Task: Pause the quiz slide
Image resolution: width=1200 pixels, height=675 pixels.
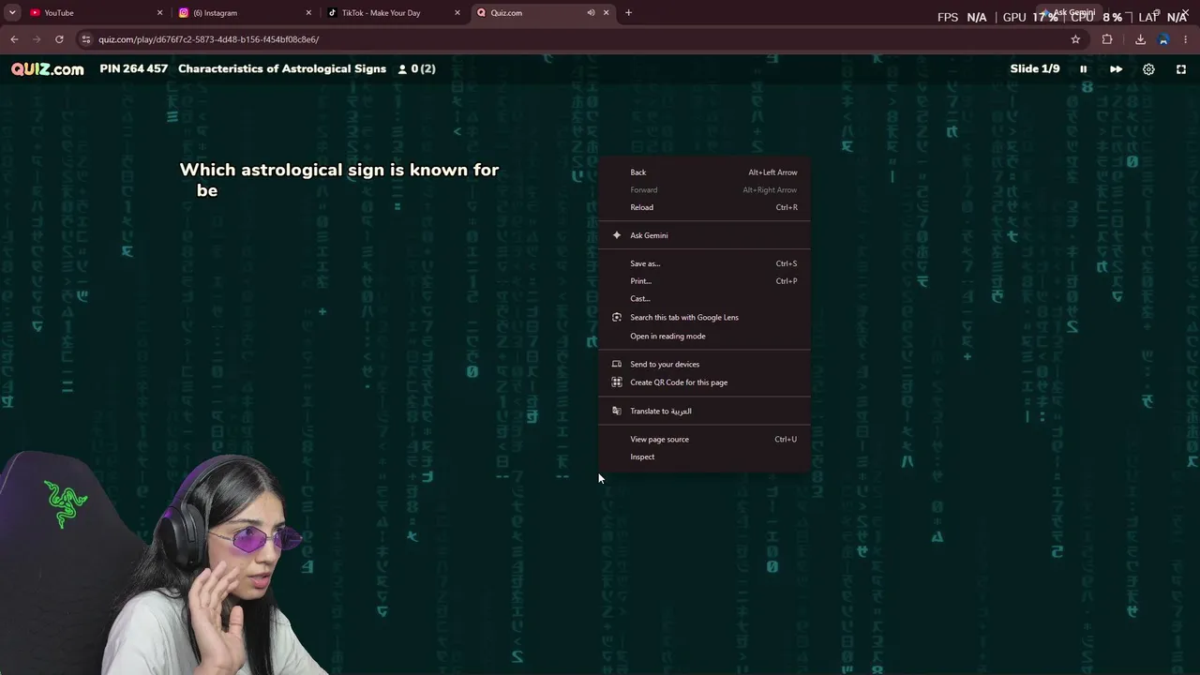Action: (1084, 69)
